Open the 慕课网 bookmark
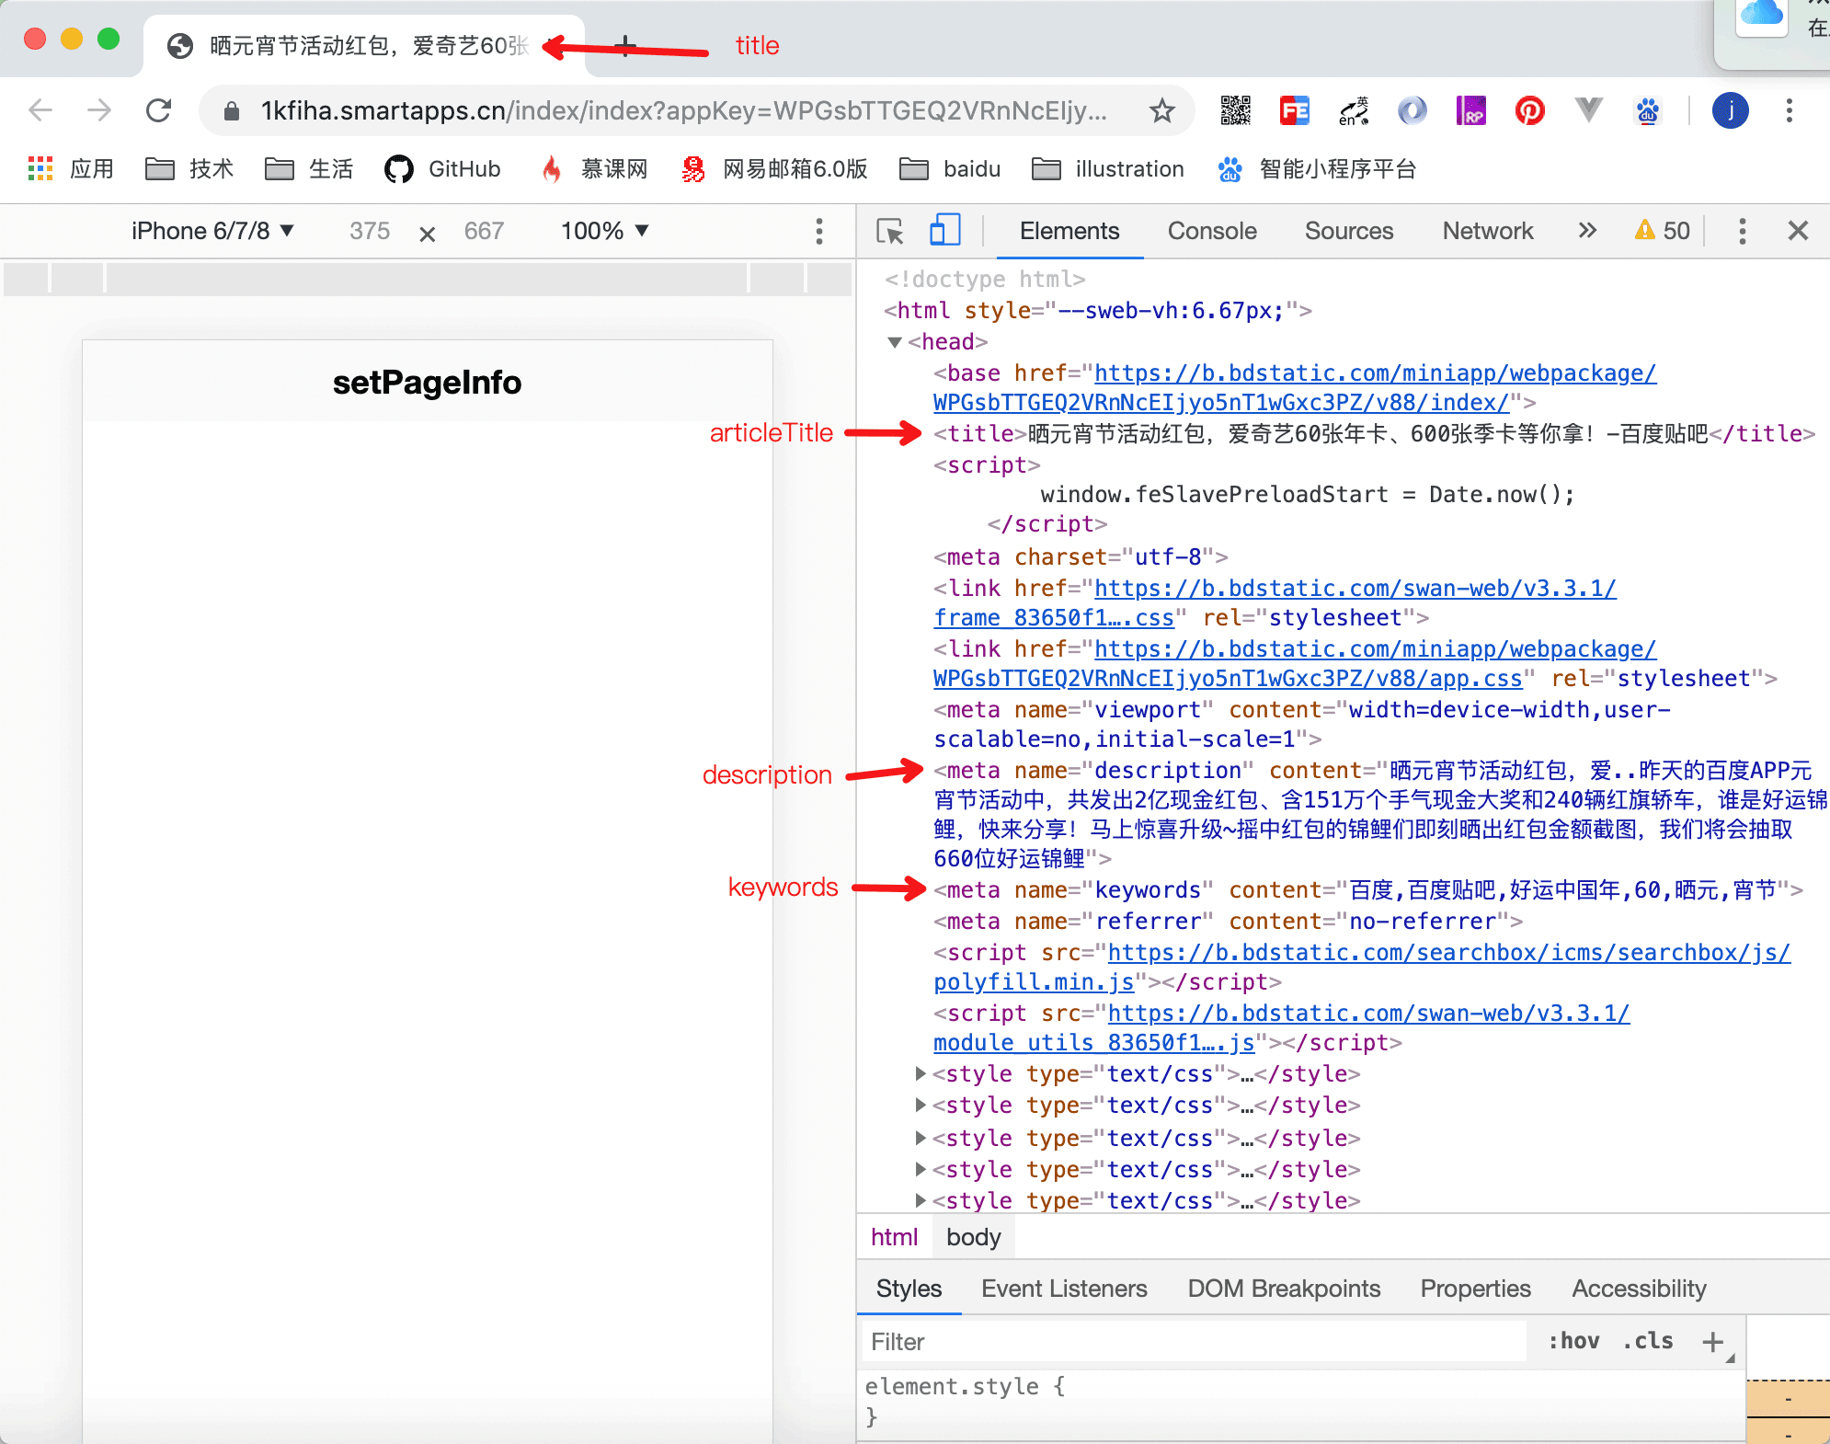 [x=595, y=169]
